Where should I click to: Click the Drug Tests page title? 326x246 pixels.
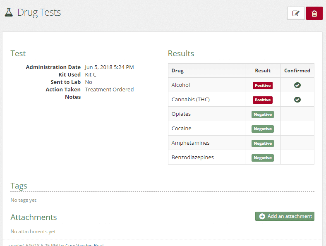click(39, 12)
